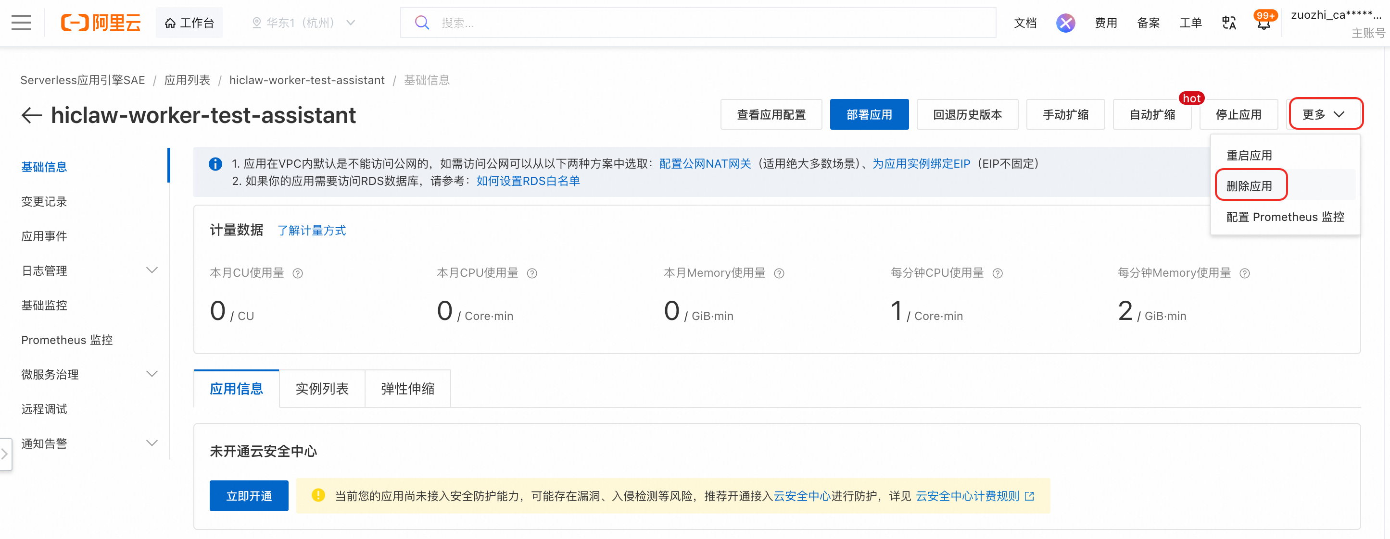Click into the top search field
The image size is (1390, 539).
[698, 23]
